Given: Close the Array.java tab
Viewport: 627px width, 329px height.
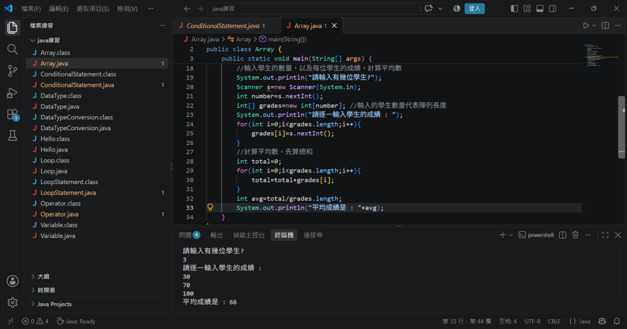Looking at the screenshot, I should pos(334,26).
